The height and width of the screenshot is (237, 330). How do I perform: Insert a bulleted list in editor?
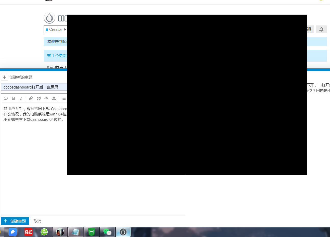click(x=64, y=98)
